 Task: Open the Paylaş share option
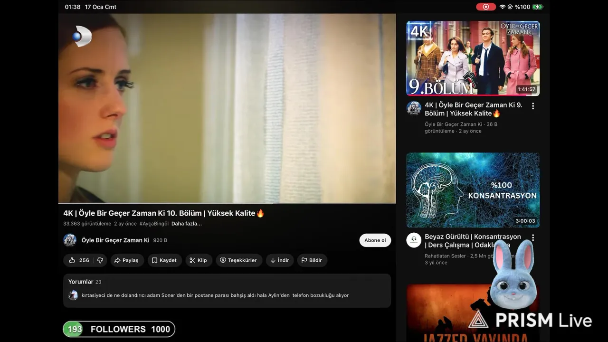[x=127, y=260]
